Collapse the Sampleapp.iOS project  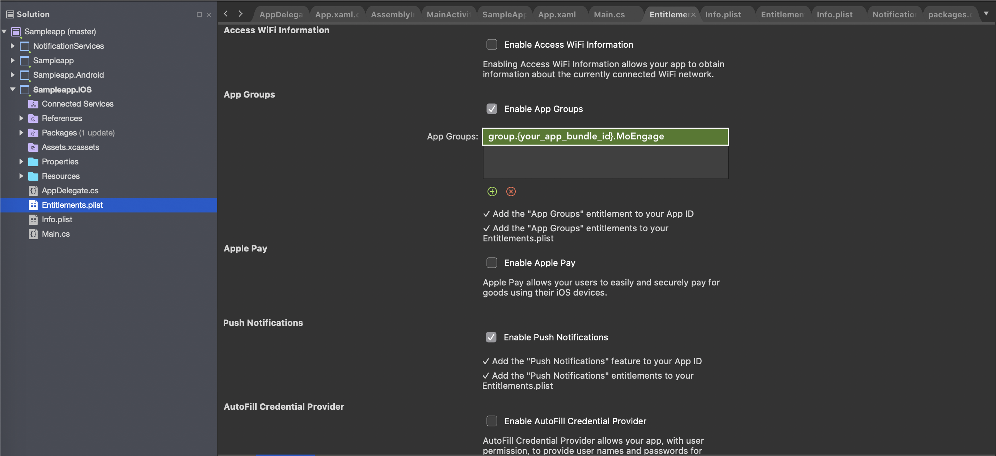12,89
